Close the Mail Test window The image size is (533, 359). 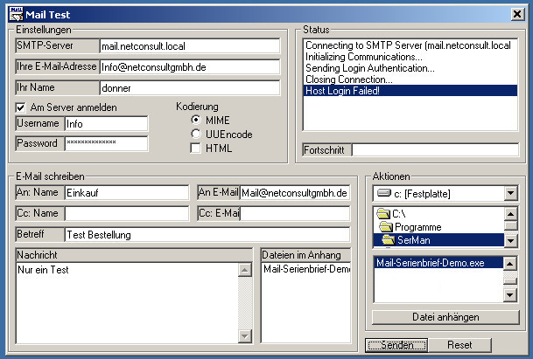pyautogui.click(x=517, y=14)
